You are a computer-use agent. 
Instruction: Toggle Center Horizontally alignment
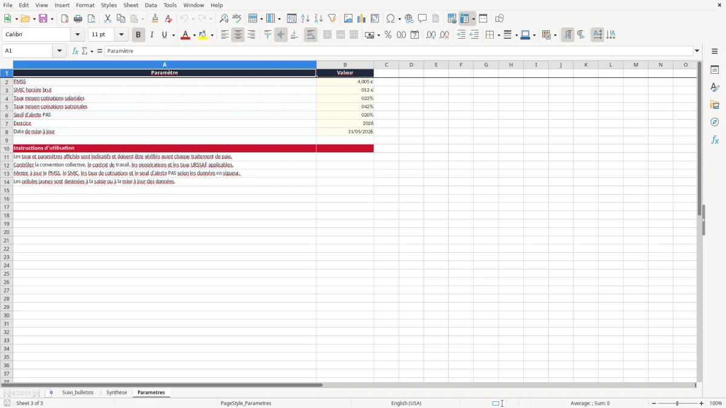[x=238, y=35]
